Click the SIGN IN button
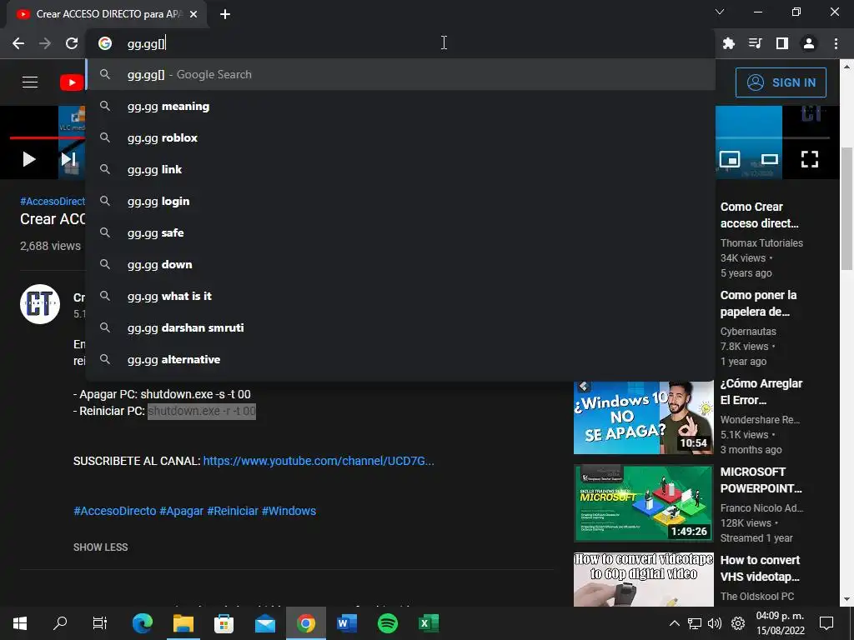Viewport: 854px width, 640px height. pyautogui.click(x=781, y=82)
